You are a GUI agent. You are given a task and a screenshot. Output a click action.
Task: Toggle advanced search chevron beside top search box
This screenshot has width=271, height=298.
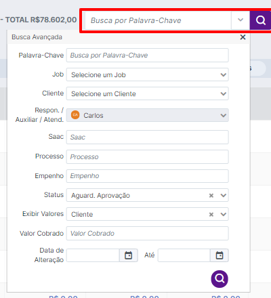coord(241,20)
